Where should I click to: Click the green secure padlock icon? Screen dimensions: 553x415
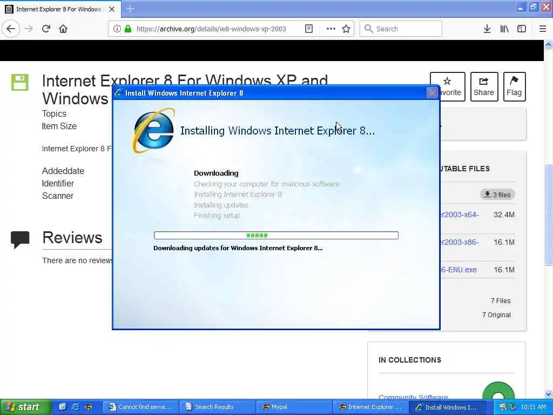pos(128,29)
